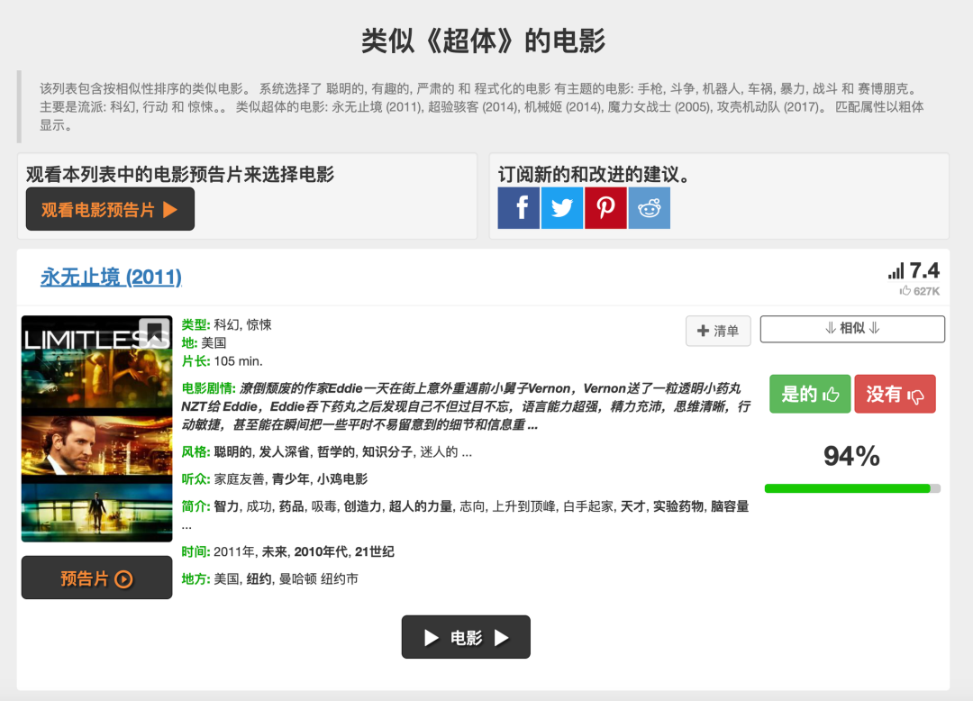Share the list on Facebook
This screenshot has height=701, width=973.
click(x=518, y=208)
